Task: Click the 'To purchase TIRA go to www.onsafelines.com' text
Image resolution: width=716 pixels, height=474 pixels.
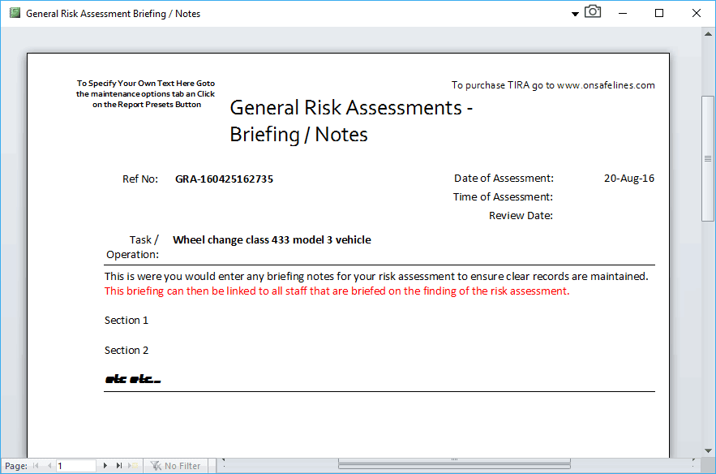Action: [x=553, y=85]
